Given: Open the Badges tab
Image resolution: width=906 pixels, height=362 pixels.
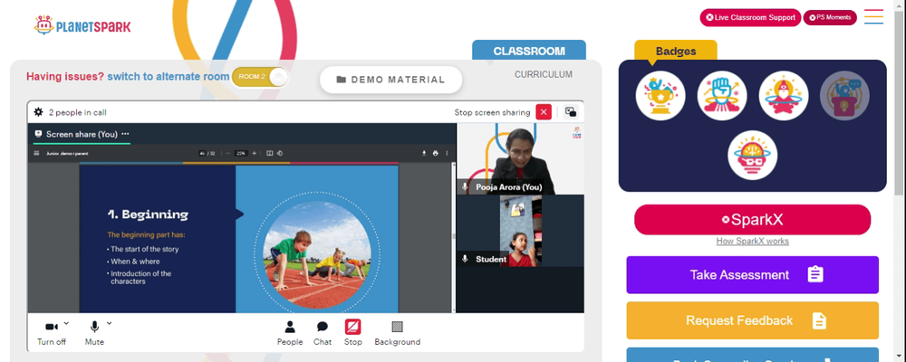Looking at the screenshot, I should [676, 51].
